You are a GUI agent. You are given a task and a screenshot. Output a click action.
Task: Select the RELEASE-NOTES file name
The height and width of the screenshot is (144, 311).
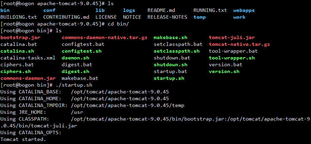167,17
